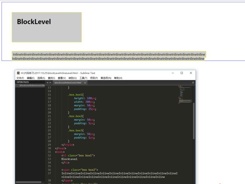The image size is (245, 184).
Task: Close the blockLevelInlineLevel.html tab
Action: coord(85,83)
